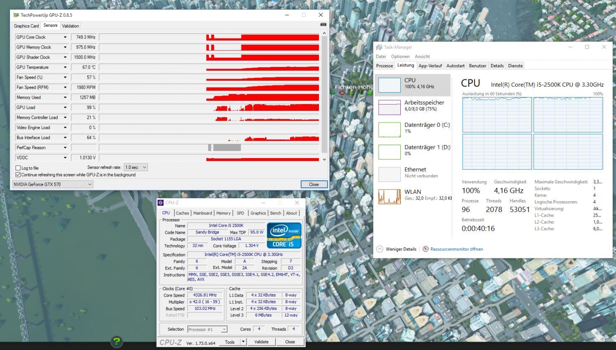616x350 pixels.
Task: Select the Ethernet entry in Task-Manager
Action: 414,174
